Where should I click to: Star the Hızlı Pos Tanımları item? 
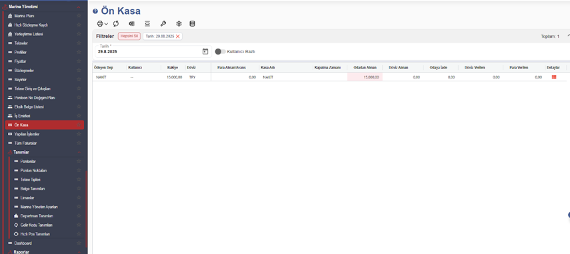pos(79,234)
